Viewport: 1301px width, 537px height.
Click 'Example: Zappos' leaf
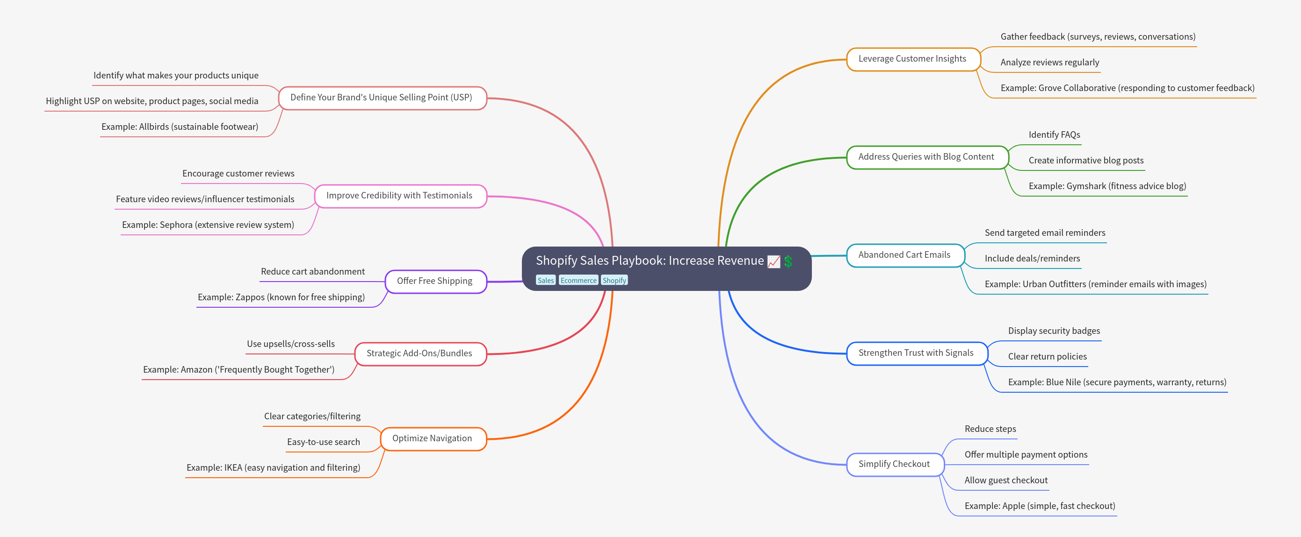282,297
